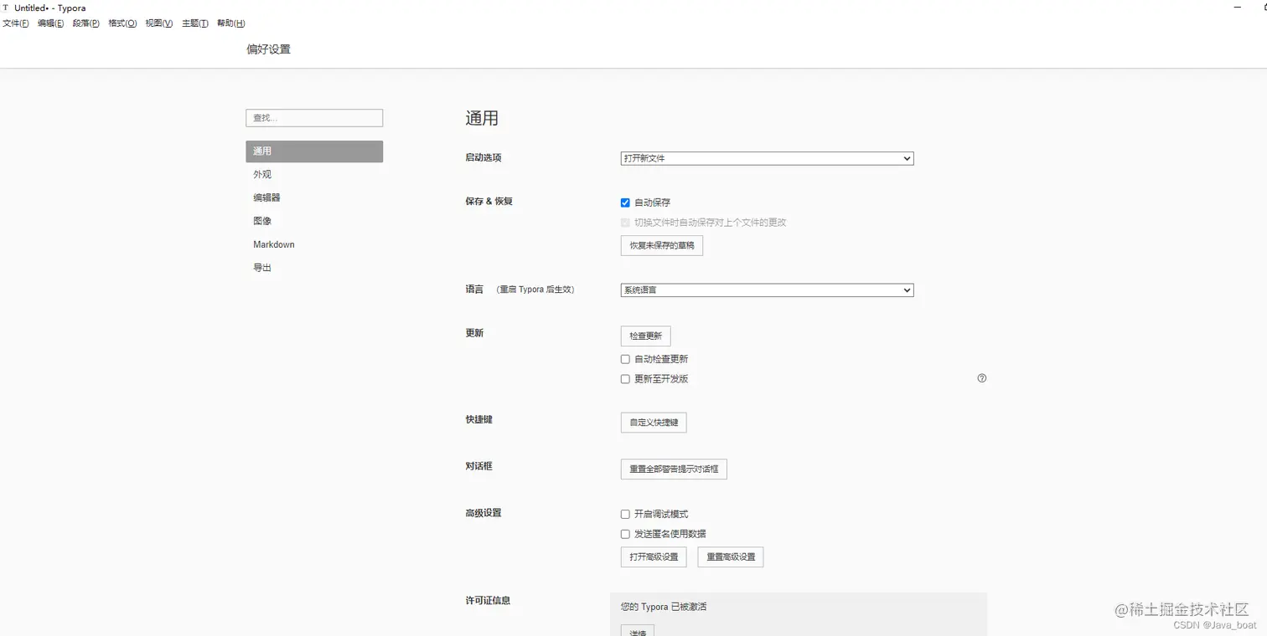Select 图像 in the preferences sidebar
The height and width of the screenshot is (636, 1267).
pos(262,221)
